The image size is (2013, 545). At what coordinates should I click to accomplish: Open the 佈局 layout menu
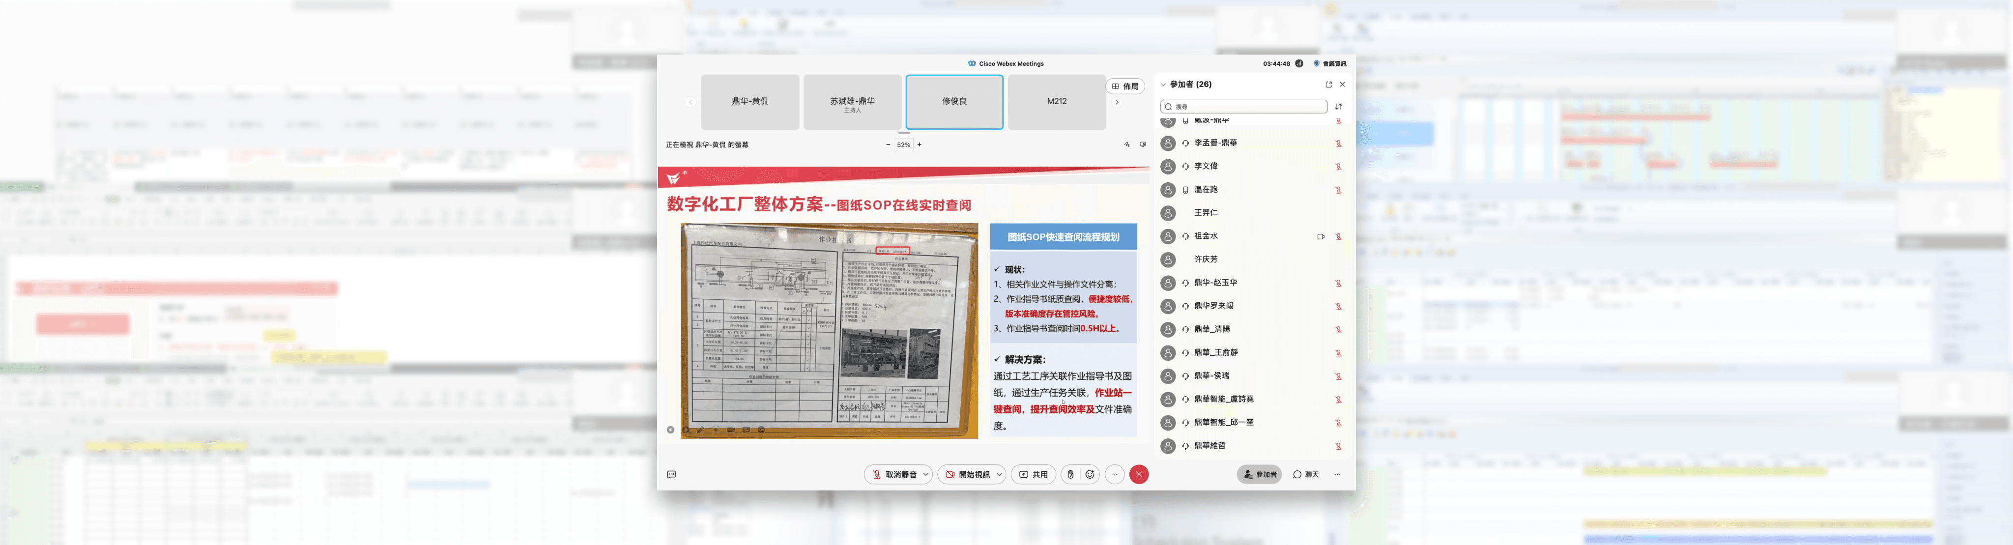click(x=1124, y=87)
